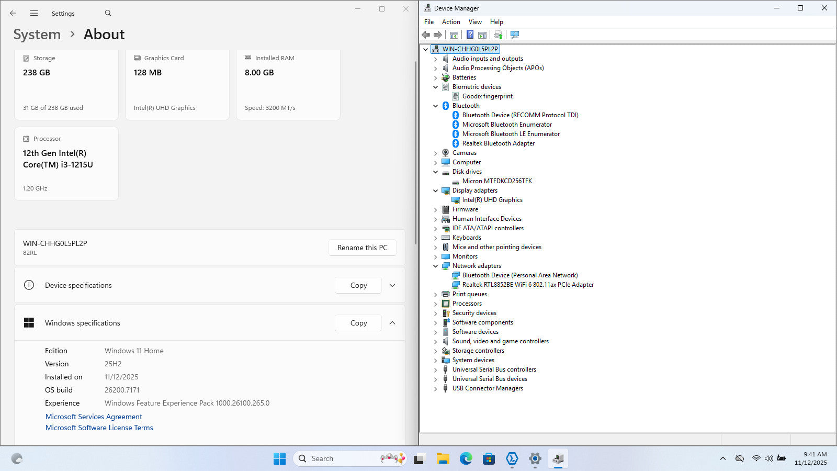This screenshot has height=471, width=837.
Task: Expand the Processors category in tree
Action: tap(435, 304)
